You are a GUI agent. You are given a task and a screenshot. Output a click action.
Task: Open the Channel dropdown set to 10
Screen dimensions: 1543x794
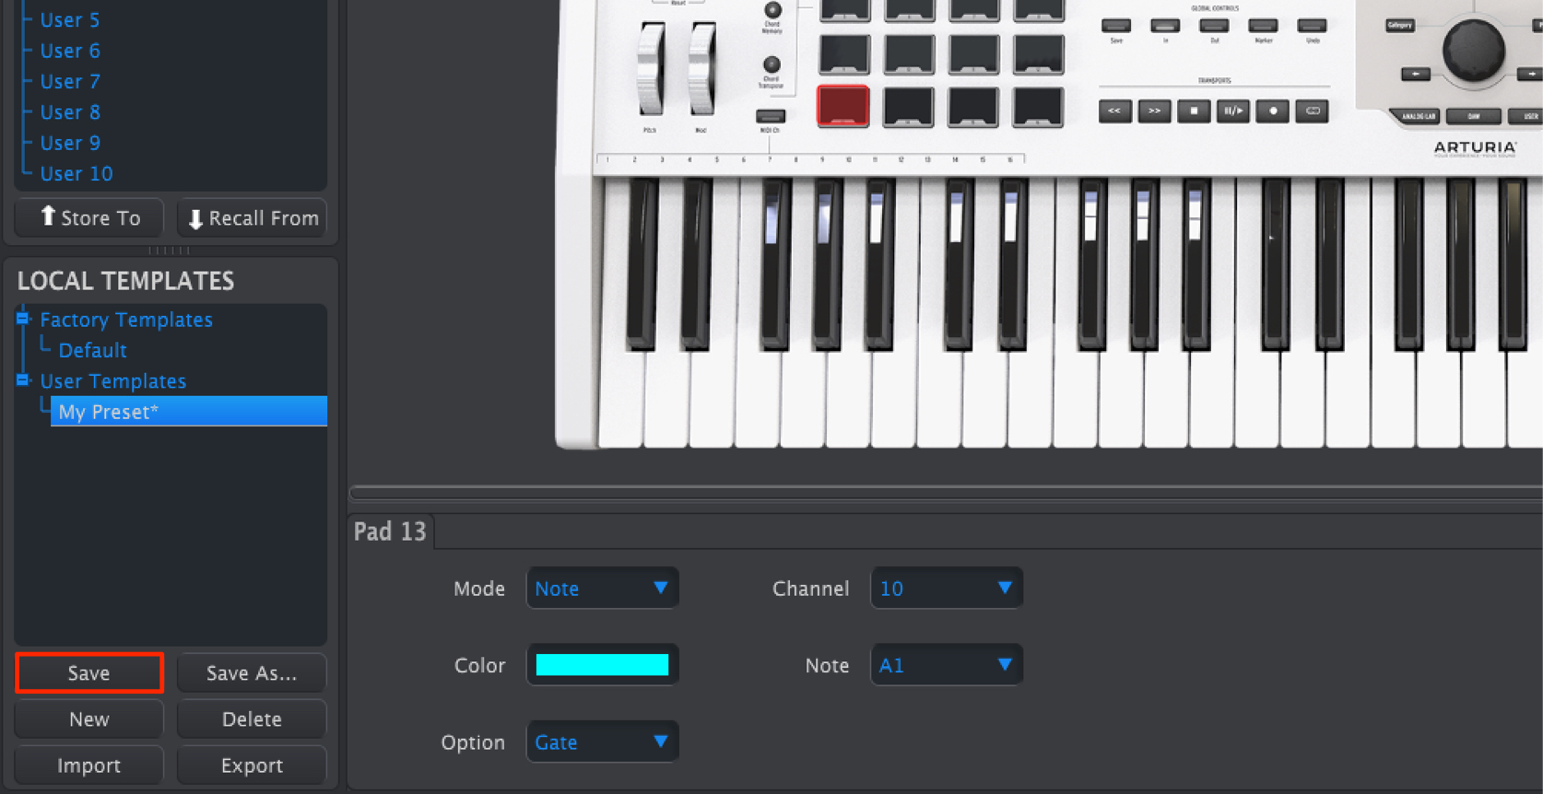(x=947, y=588)
